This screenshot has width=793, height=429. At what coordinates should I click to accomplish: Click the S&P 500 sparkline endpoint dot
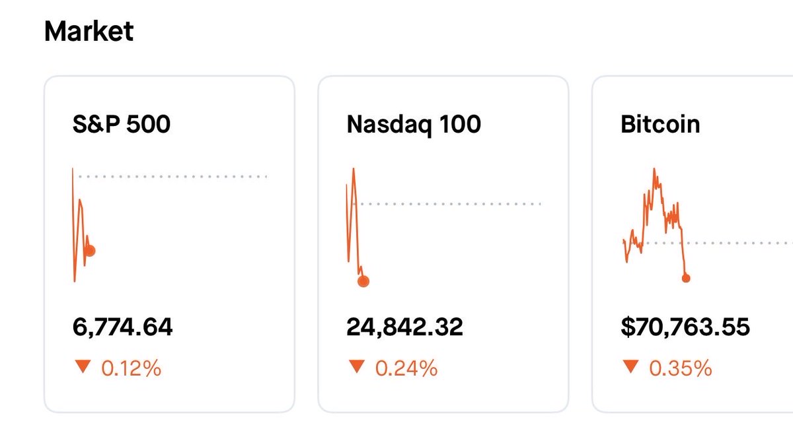[x=90, y=251]
